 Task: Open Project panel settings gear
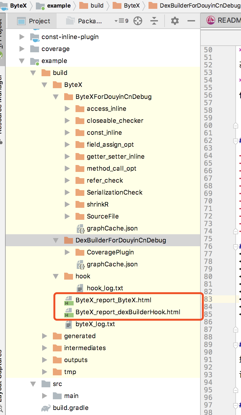click(175, 21)
